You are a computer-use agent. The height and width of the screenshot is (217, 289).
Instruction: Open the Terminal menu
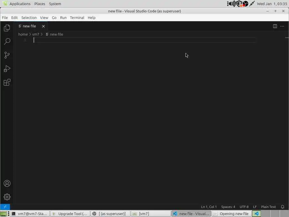pos(77,18)
